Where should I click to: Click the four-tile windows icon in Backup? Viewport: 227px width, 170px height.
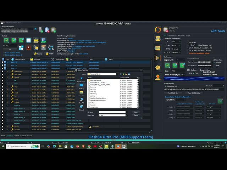(21, 47)
